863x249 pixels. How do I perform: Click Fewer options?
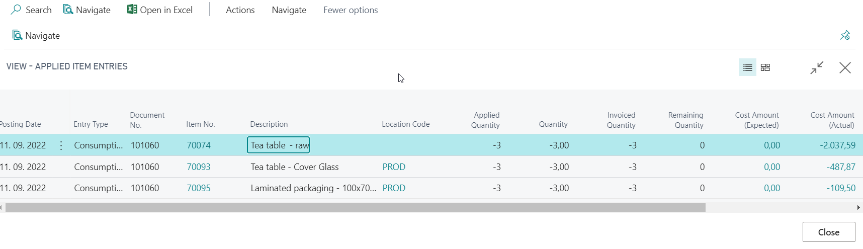351,10
